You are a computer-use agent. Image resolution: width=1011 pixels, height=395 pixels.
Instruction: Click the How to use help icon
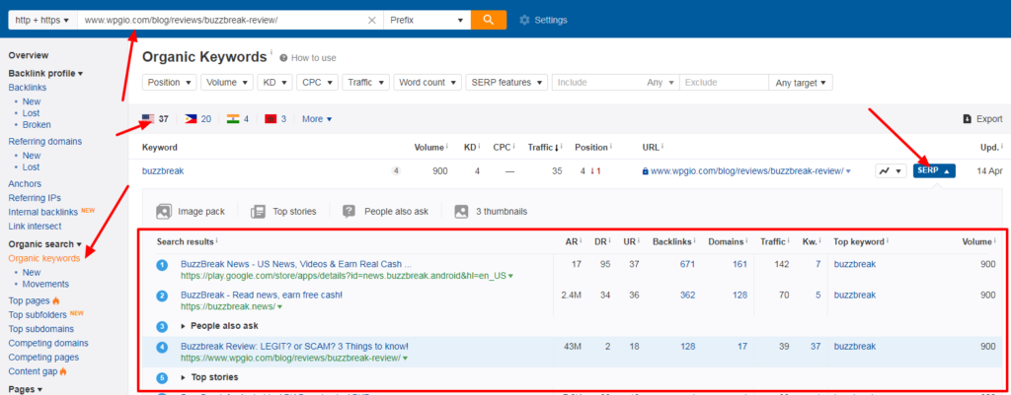coord(283,58)
